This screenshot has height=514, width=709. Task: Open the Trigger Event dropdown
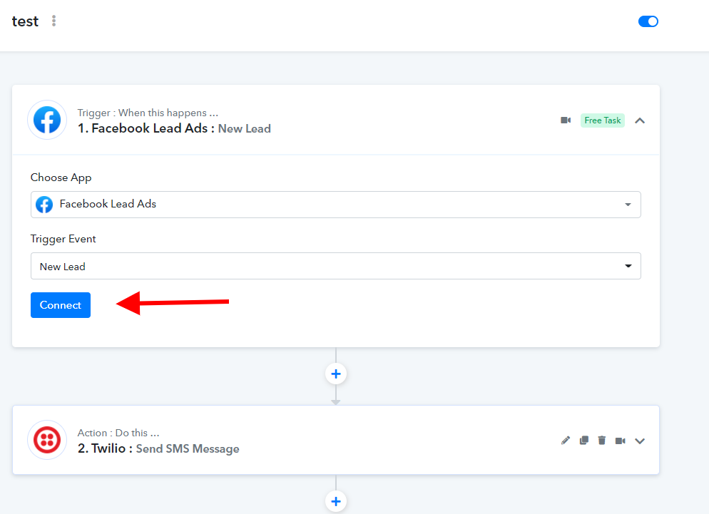335,266
